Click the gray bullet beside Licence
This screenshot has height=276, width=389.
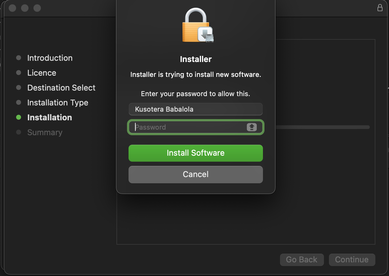tap(19, 73)
